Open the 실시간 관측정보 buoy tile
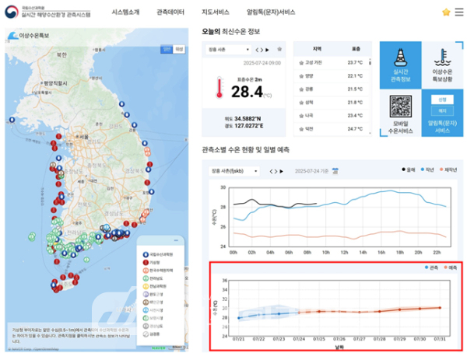The height and width of the screenshot is (353, 467). (x=401, y=65)
